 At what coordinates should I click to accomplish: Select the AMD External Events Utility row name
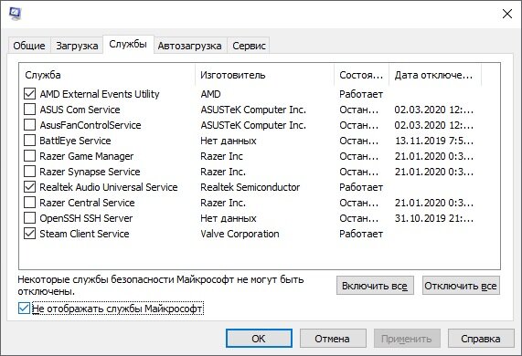click(100, 94)
